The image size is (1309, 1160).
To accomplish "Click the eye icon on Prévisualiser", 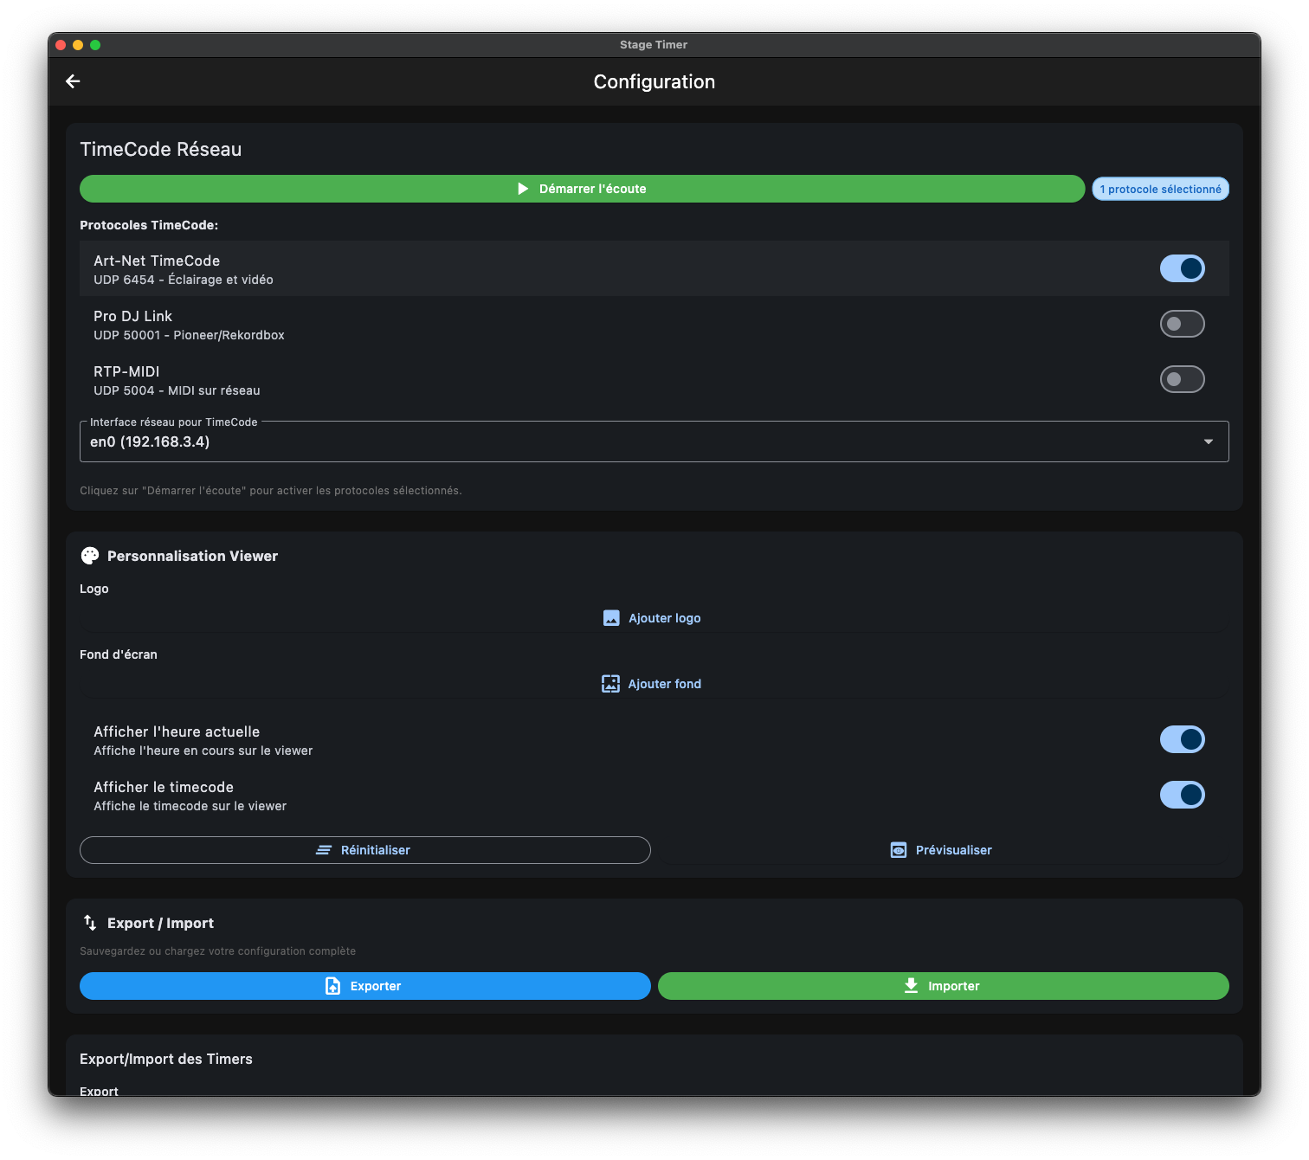I will 898,849.
